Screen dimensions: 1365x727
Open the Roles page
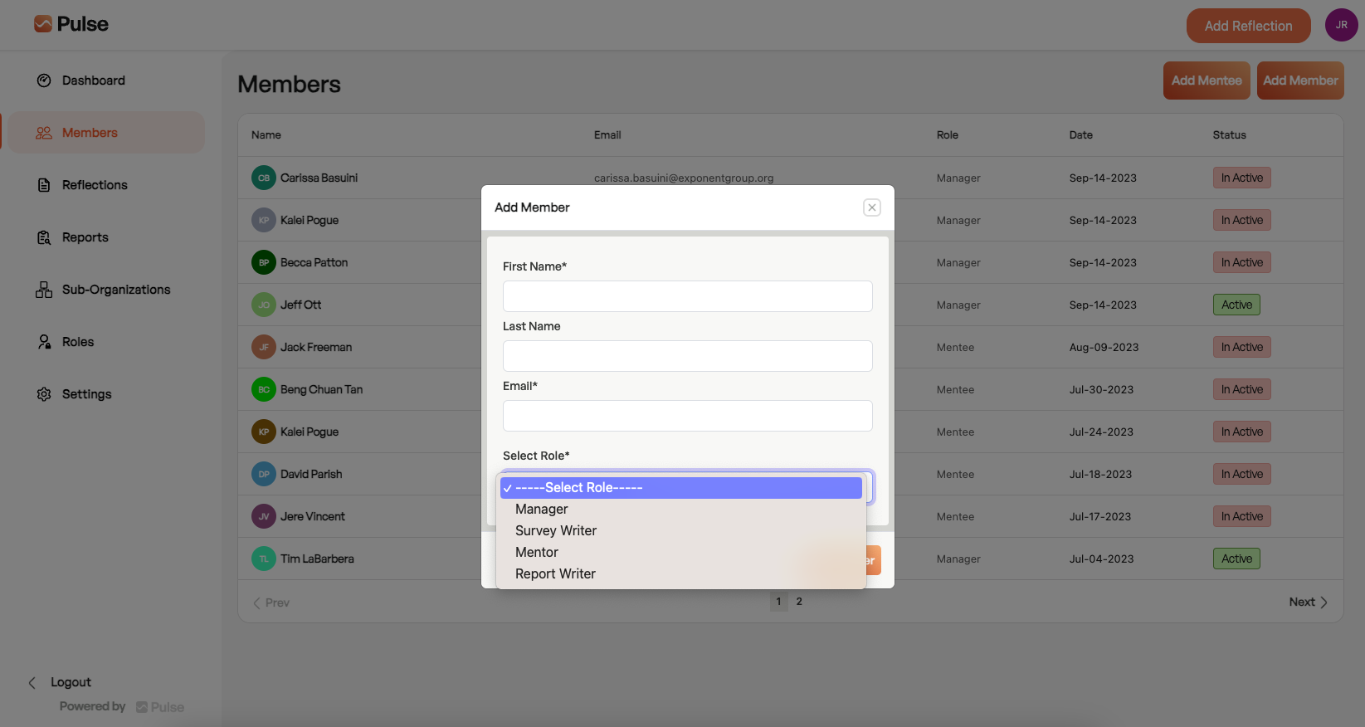(78, 342)
